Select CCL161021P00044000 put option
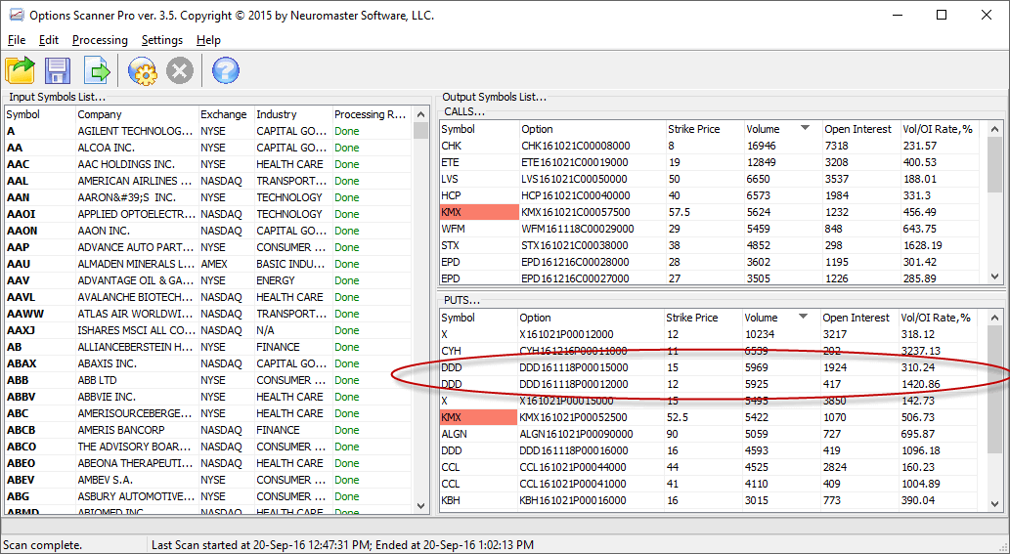This screenshot has width=1010, height=554. click(x=573, y=468)
